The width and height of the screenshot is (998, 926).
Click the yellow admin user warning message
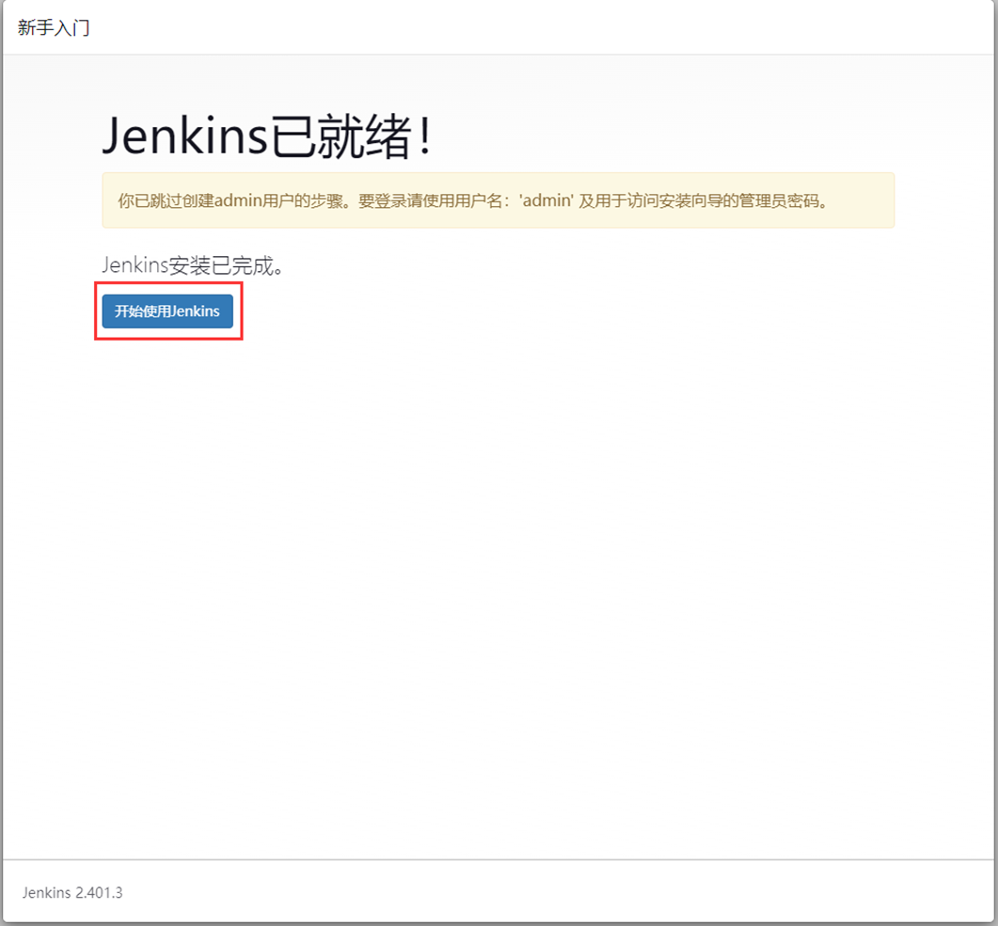click(498, 200)
